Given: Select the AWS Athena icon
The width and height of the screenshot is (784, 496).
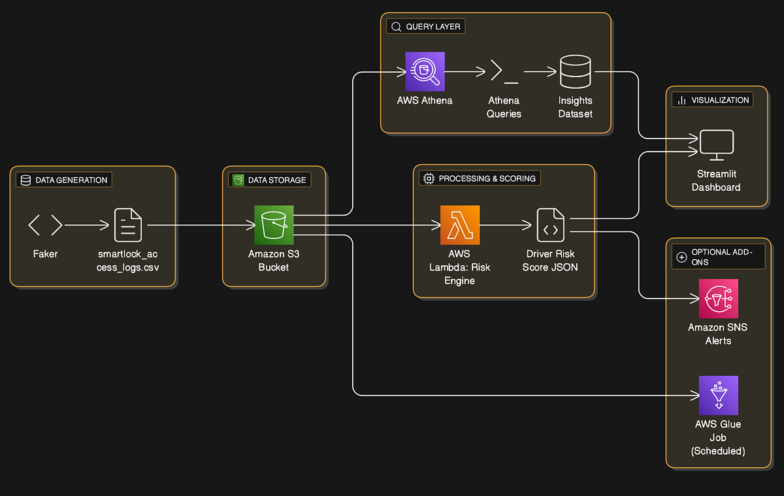Looking at the screenshot, I should pyautogui.click(x=425, y=71).
